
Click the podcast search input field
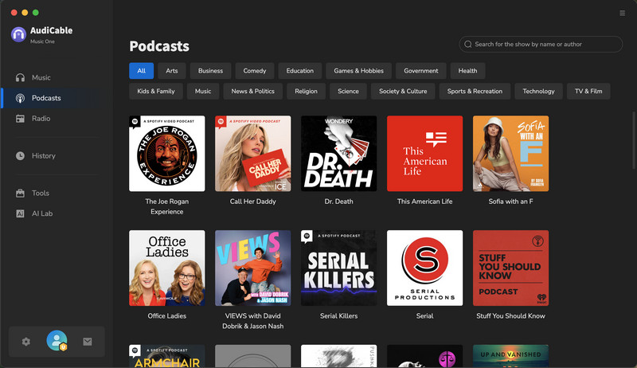(x=541, y=45)
